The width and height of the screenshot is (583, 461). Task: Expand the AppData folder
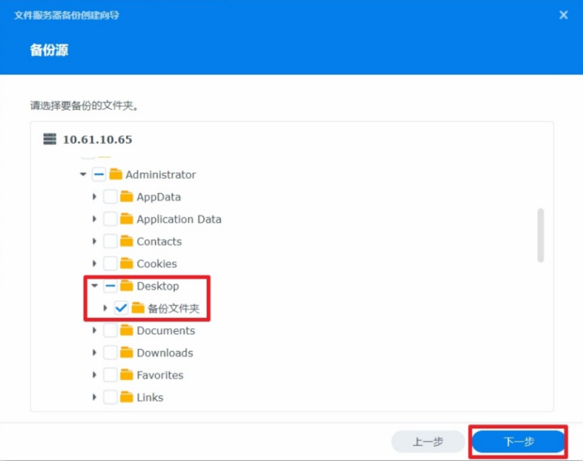pos(95,196)
